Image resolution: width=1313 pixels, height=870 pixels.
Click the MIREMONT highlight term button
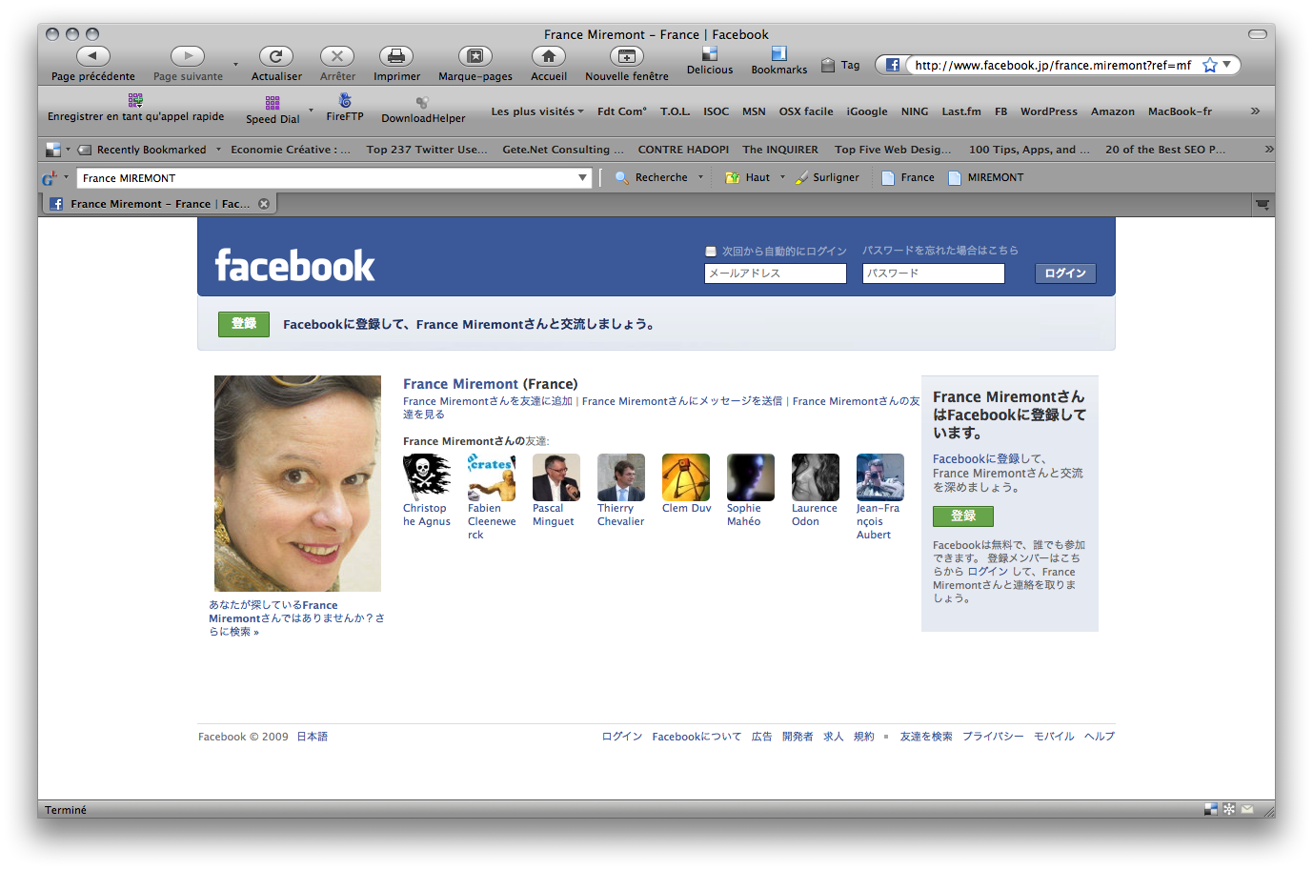click(986, 177)
